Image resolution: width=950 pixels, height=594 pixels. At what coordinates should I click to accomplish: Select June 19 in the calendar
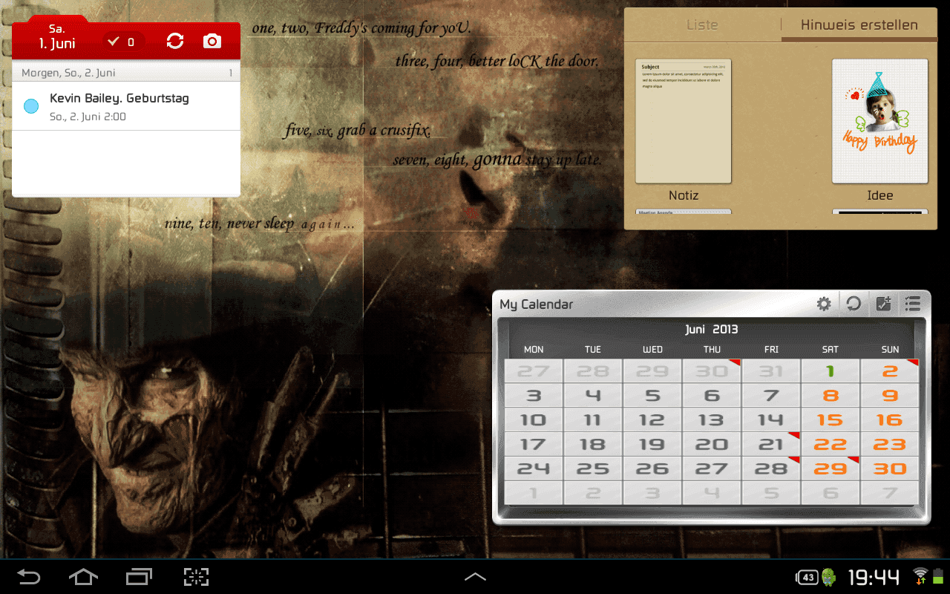652,445
